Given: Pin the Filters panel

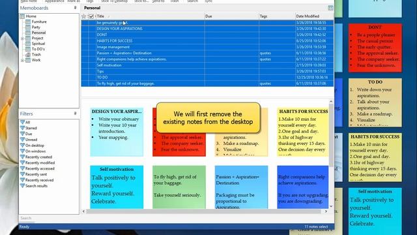Looking at the screenshot, I should point(76,114).
